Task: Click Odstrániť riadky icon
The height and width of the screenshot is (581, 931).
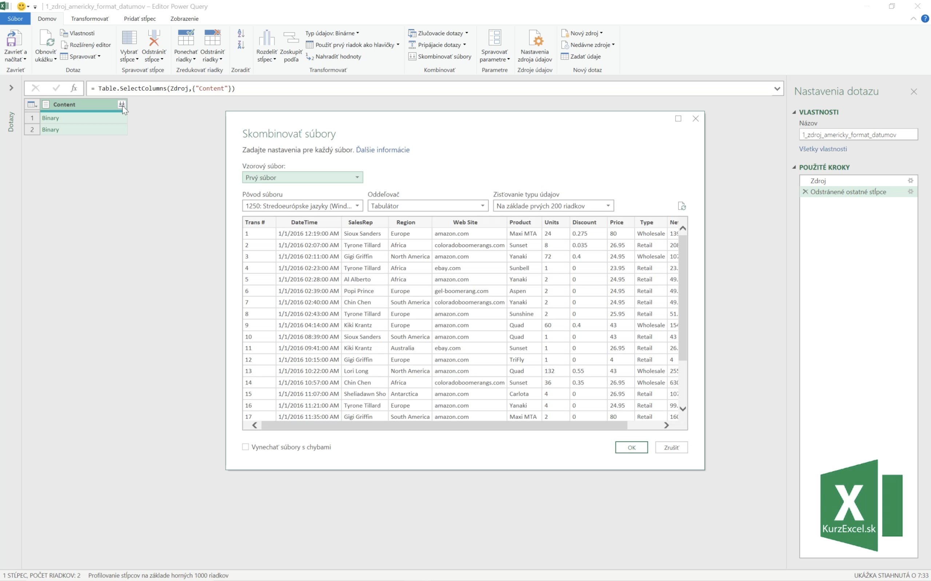Action: (212, 38)
